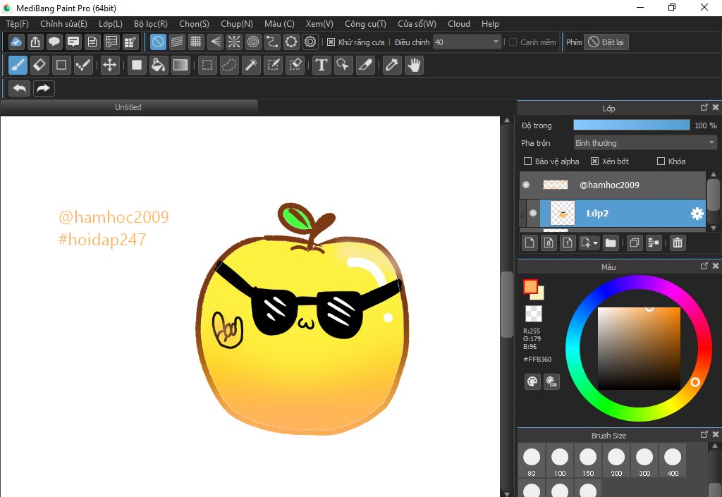Viewport: 722px width, 497px height.
Task: Hide the @hamhoc2009 layer
Action: click(x=526, y=185)
